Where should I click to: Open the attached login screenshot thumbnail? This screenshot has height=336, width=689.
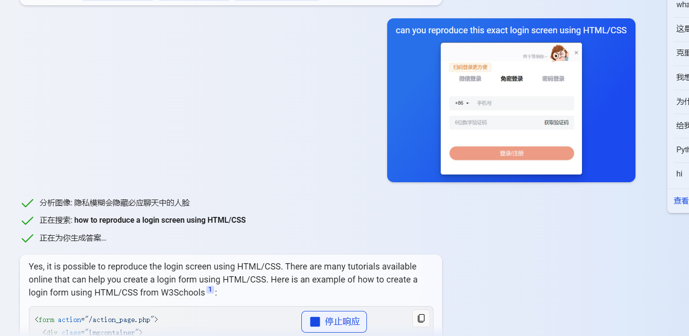[511, 108]
